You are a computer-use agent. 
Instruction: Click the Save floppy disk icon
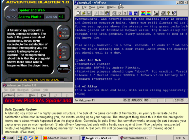89,13
